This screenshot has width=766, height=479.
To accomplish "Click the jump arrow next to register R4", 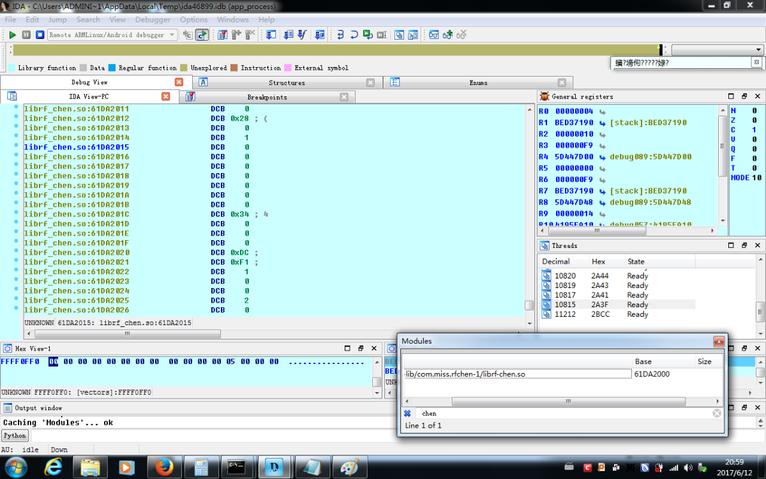I will pyautogui.click(x=602, y=157).
